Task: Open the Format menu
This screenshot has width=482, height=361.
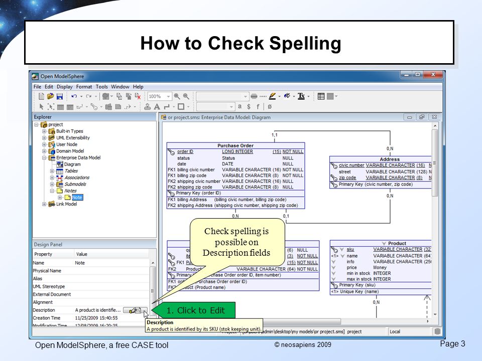Action: click(x=84, y=87)
